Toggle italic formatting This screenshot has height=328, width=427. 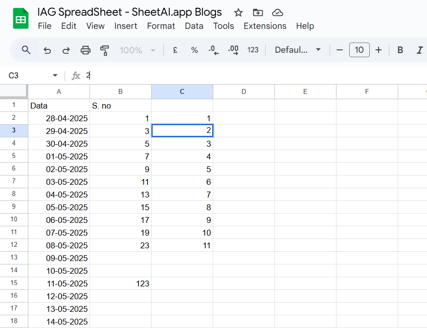click(x=420, y=50)
